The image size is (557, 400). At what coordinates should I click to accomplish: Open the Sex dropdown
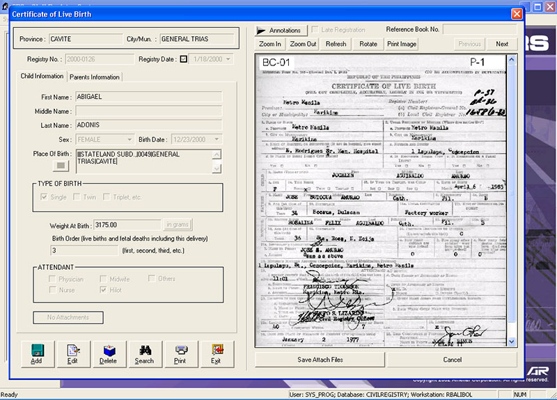pos(130,140)
